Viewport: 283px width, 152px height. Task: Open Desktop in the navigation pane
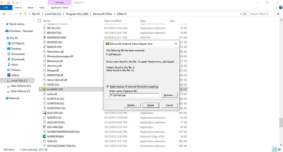(x=16, y=49)
